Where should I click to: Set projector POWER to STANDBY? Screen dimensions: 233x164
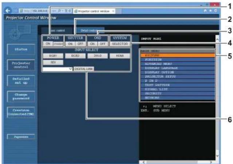58,44
